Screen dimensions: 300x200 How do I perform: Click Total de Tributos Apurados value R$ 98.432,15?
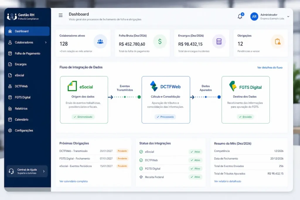275,174
